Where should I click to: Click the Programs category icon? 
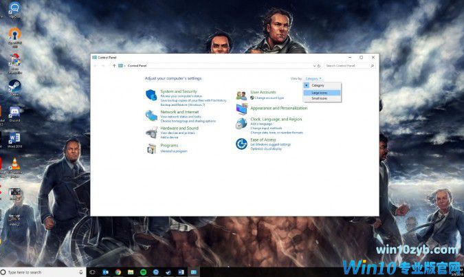coord(151,148)
